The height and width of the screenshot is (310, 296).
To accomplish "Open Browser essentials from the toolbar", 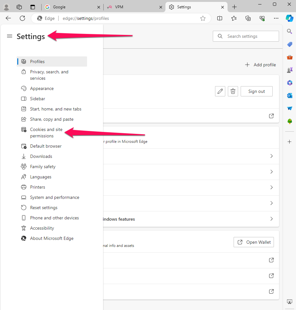I will (x=262, y=18).
